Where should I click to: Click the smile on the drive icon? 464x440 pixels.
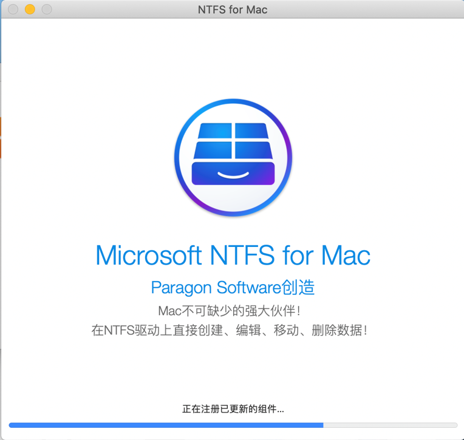click(x=233, y=175)
